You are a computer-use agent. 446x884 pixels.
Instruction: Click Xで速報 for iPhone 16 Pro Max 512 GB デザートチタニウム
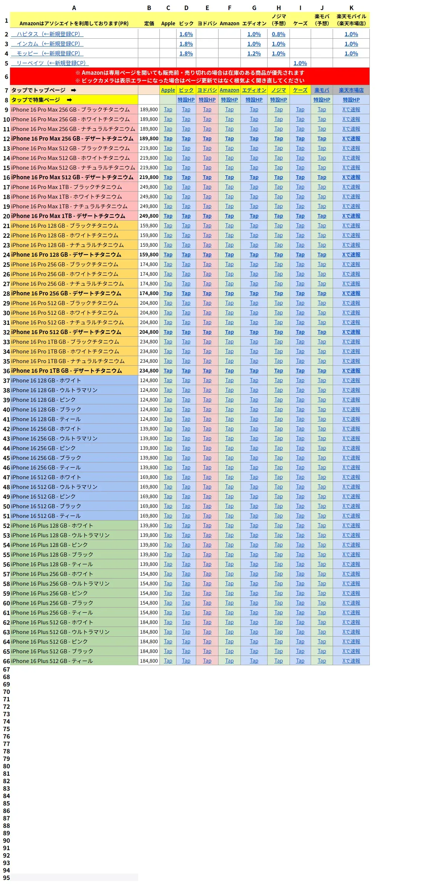click(351, 177)
